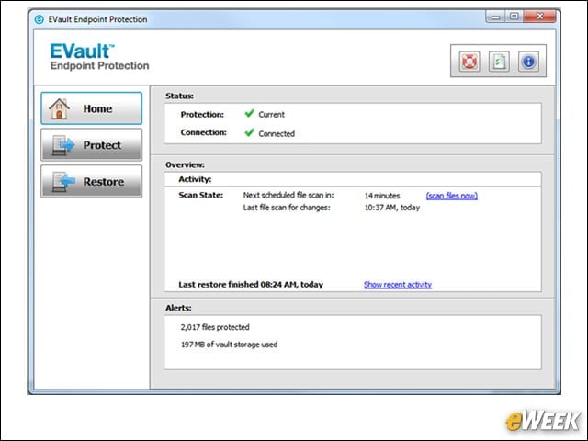Click the 'Activity:' heading
The image size is (588, 441).
195,179
